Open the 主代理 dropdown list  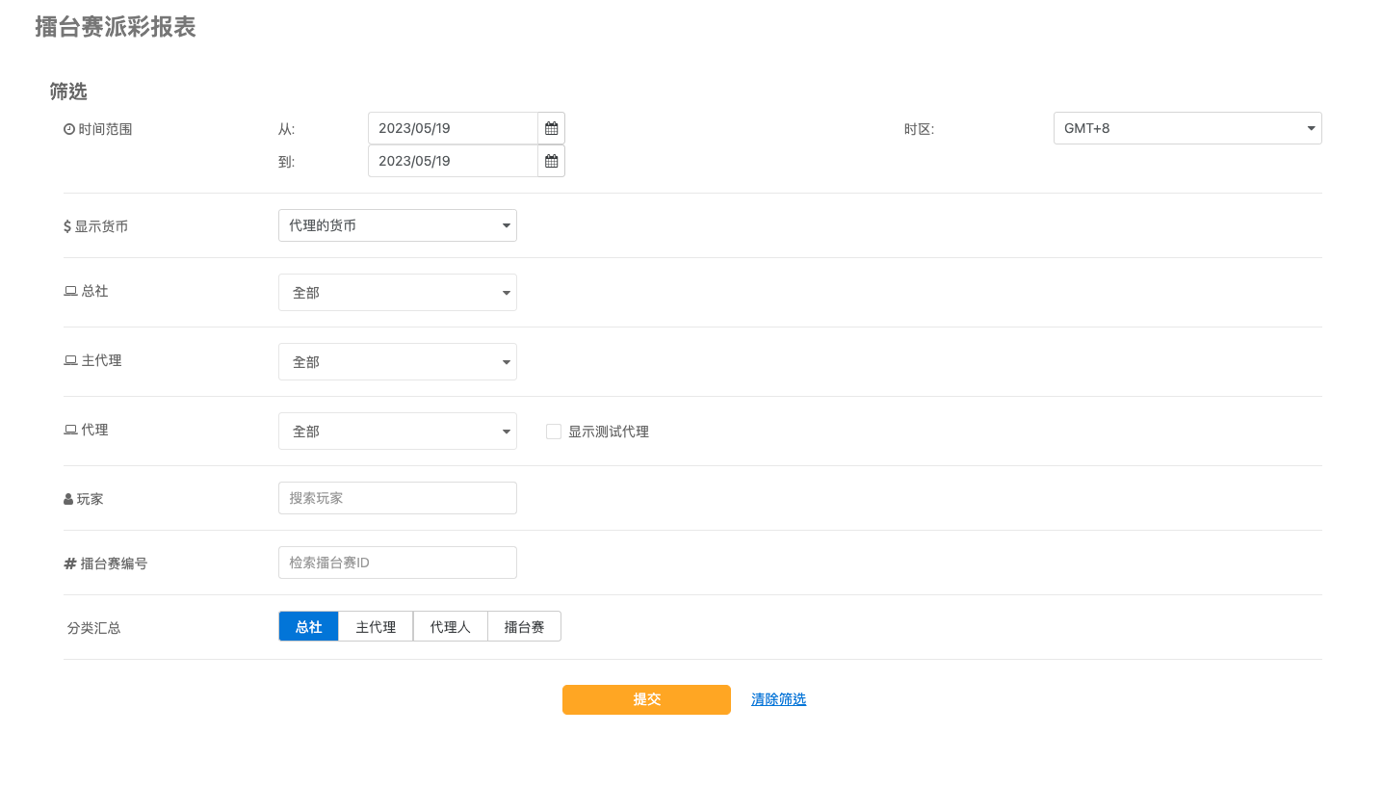click(397, 362)
